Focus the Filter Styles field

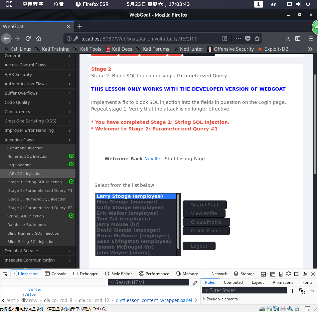(244, 290)
